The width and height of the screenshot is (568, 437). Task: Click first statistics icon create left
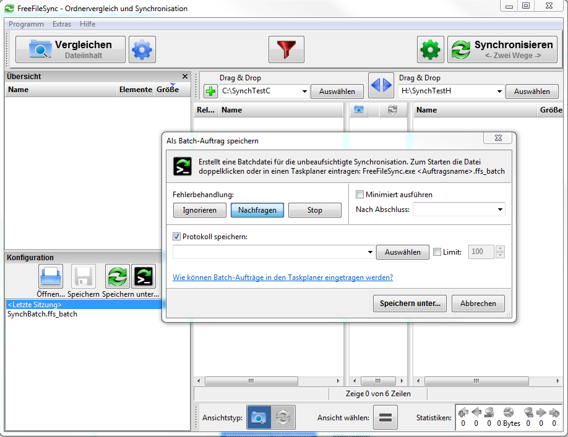463,412
